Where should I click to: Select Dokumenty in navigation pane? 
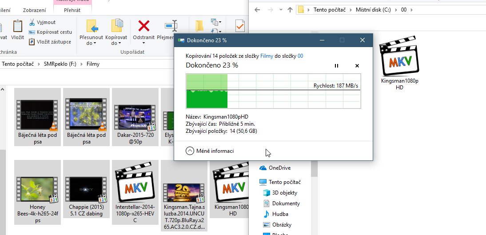282,203
